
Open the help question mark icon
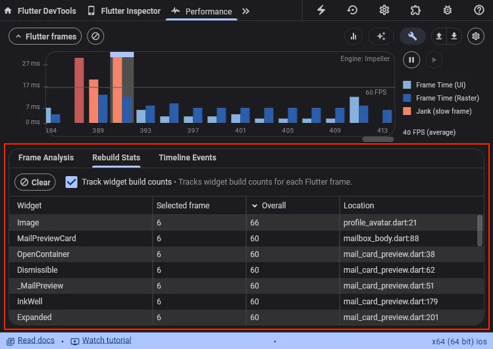coord(479,11)
